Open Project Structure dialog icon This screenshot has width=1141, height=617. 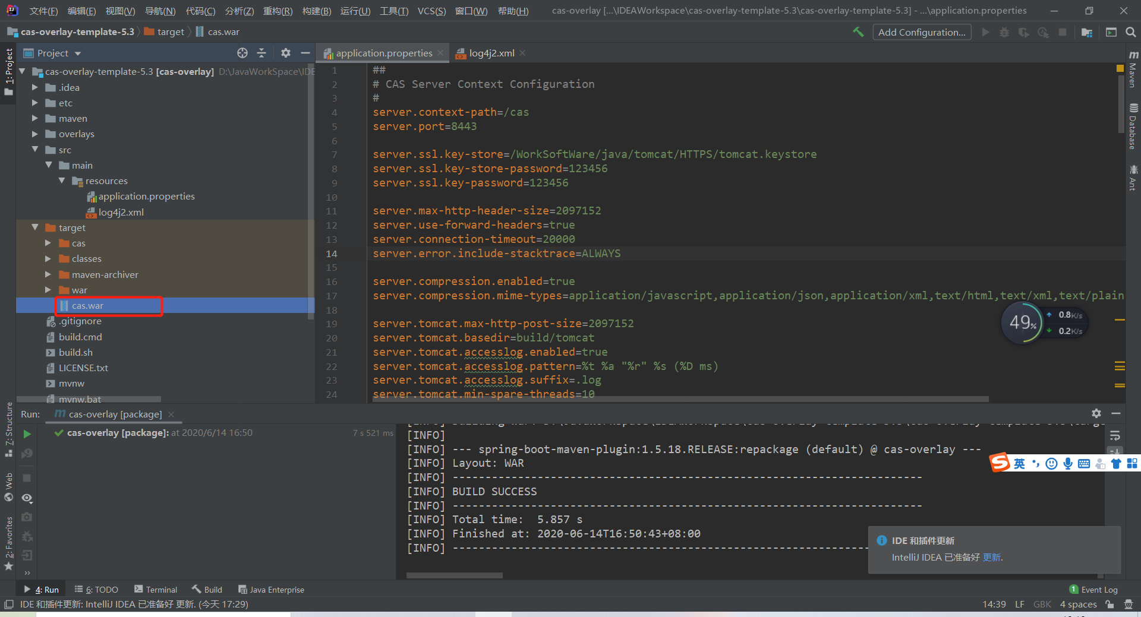click(1087, 32)
